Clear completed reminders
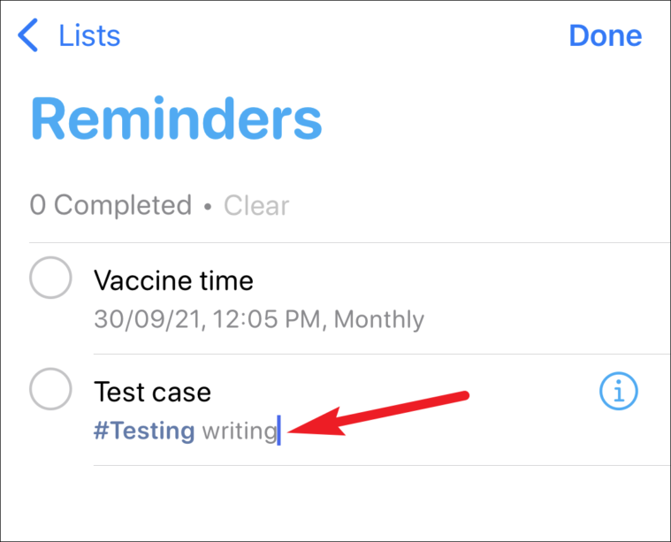Viewport: 671px width, 542px height. tap(256, 205)
